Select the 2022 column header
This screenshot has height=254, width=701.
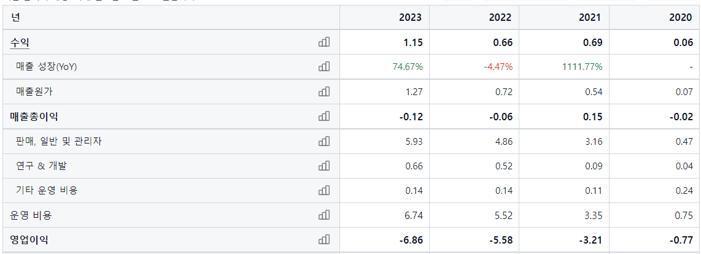tap(501, 17)
